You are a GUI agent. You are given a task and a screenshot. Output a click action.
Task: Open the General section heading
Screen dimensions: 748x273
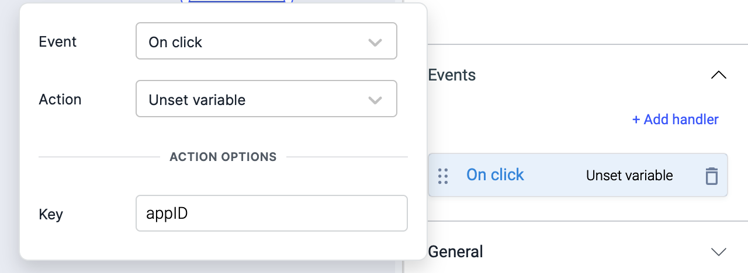pyautogui.click(x=455, y=251)
